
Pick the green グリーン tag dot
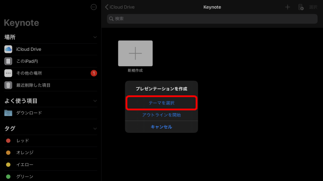tap(8, 177)
